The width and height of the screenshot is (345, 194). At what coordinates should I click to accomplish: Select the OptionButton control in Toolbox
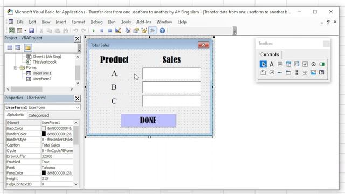pyautogui.click(x=313, y=64)
